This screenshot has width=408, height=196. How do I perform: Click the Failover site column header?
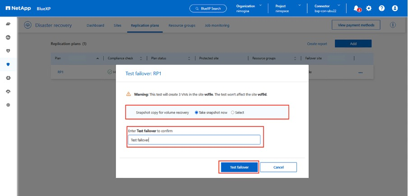click(x=313, y=58)
